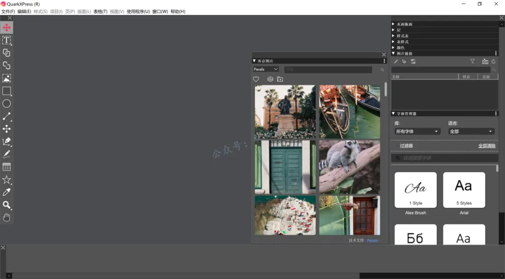Select the Item (move) tool
Image resolution: width=505 pixels, height=279 pixels.
[x=7, y=28]
